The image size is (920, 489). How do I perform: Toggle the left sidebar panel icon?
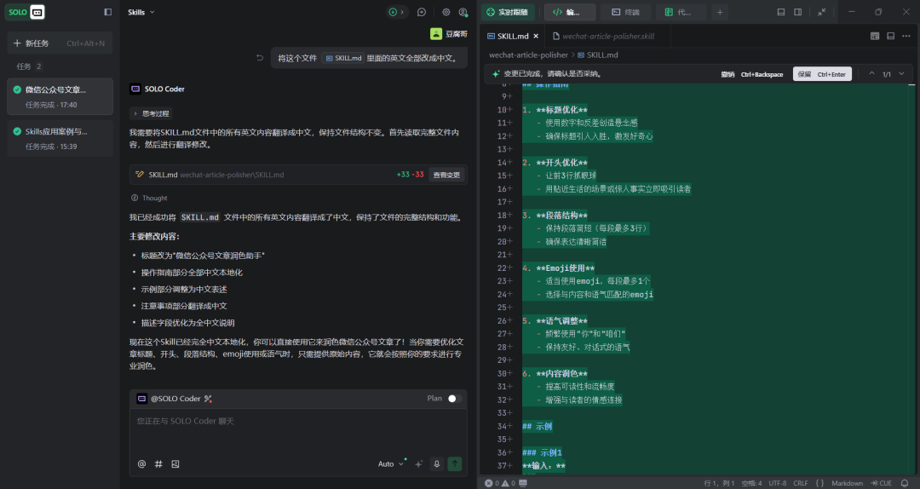pyautogui.click(x=108, y=12)
